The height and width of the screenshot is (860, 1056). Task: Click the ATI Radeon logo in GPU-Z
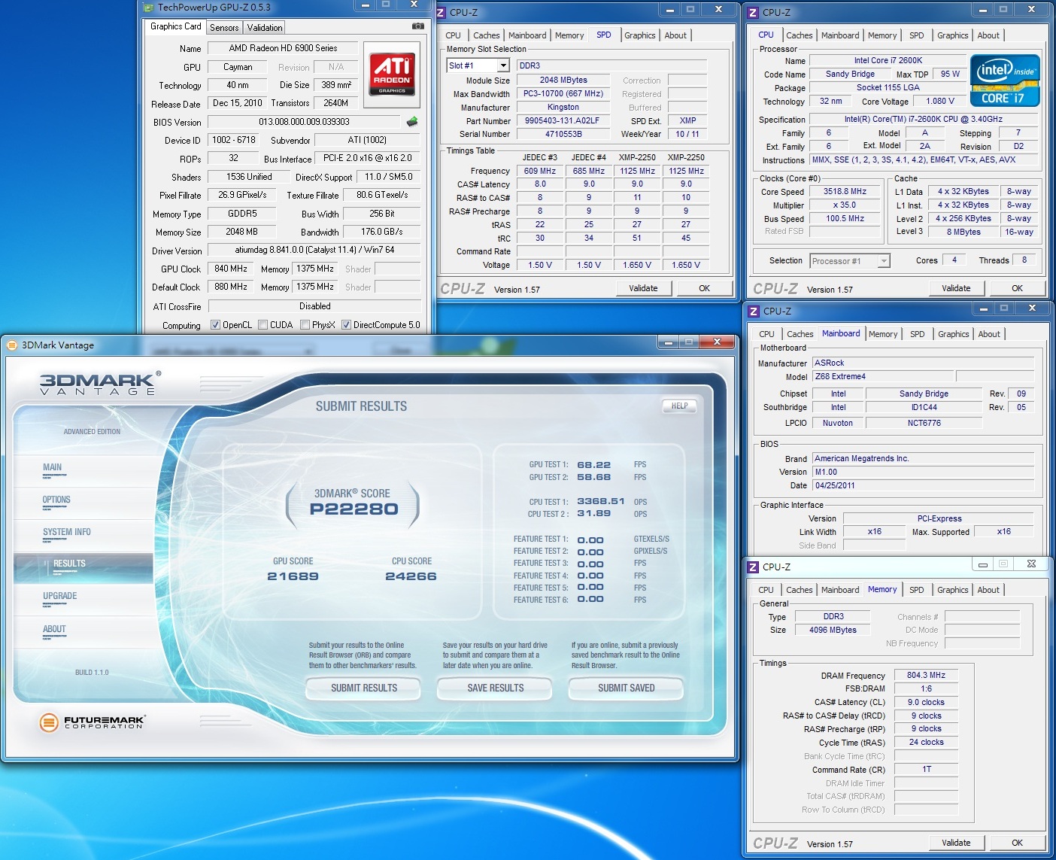[x=393, y=74]
